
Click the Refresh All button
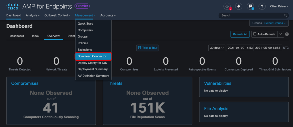pos(240,34)
